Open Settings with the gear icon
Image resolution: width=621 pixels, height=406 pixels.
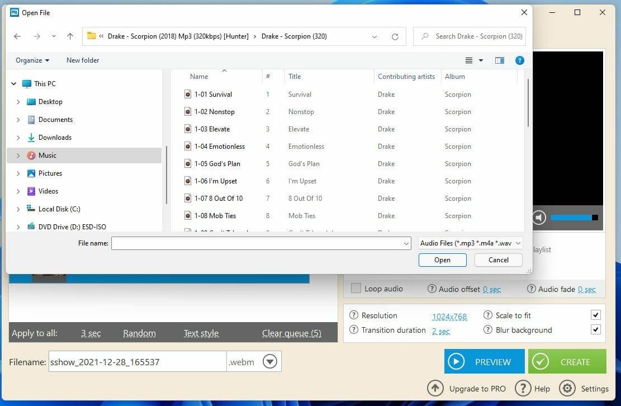tap(567, 388)
